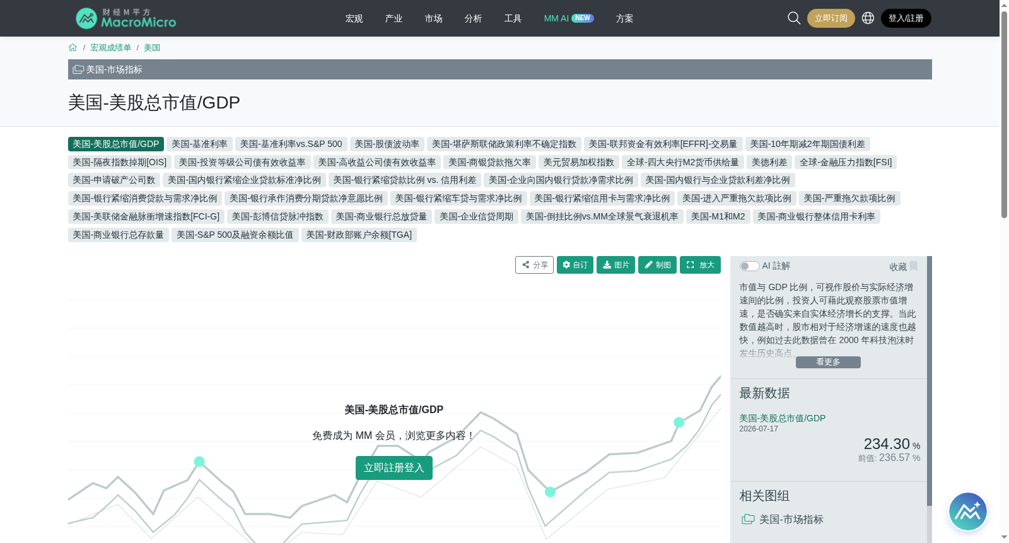Open the 分析 navigation menu
The width and height of the screenshot is (1009, 543).
point(473,18)
